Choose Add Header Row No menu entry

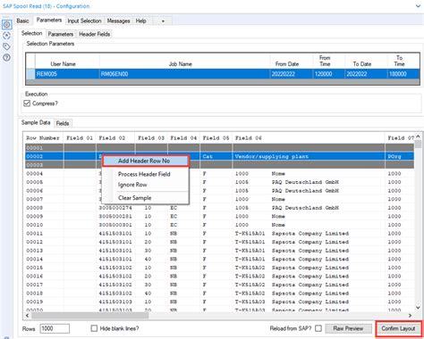coord(145,161)
